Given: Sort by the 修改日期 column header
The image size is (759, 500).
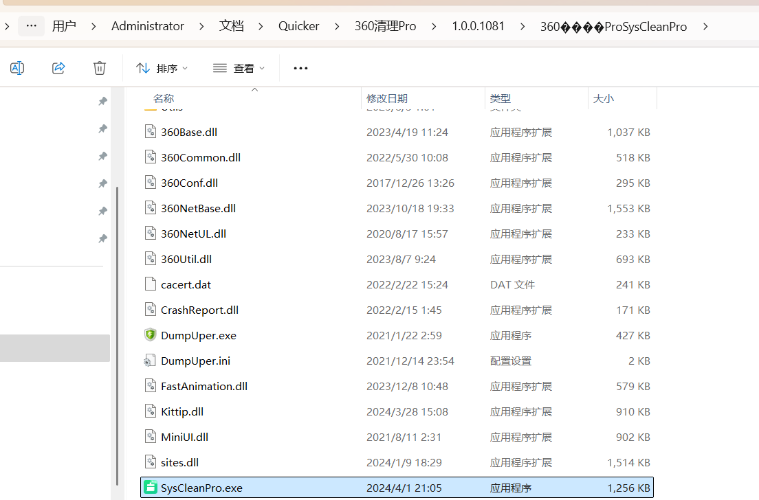Looking at the screenshot, I should 387,99.
